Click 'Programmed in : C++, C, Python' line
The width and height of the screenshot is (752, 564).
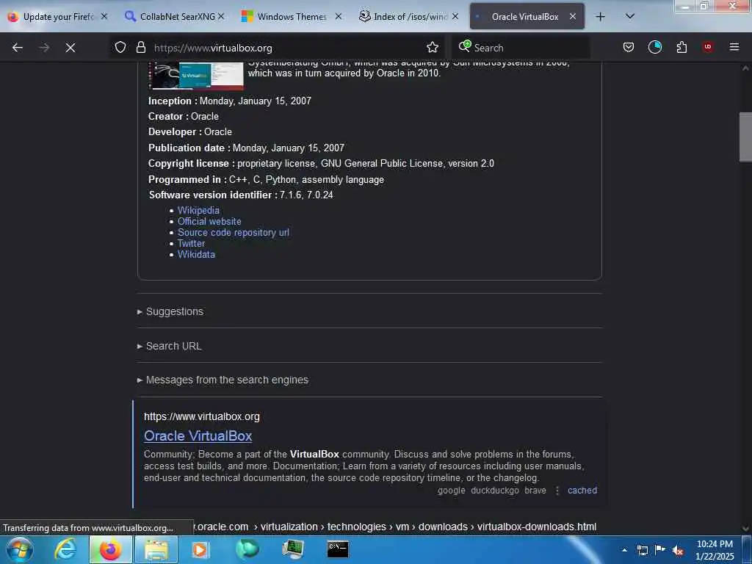pyautogui.click(x=266, y=179)
